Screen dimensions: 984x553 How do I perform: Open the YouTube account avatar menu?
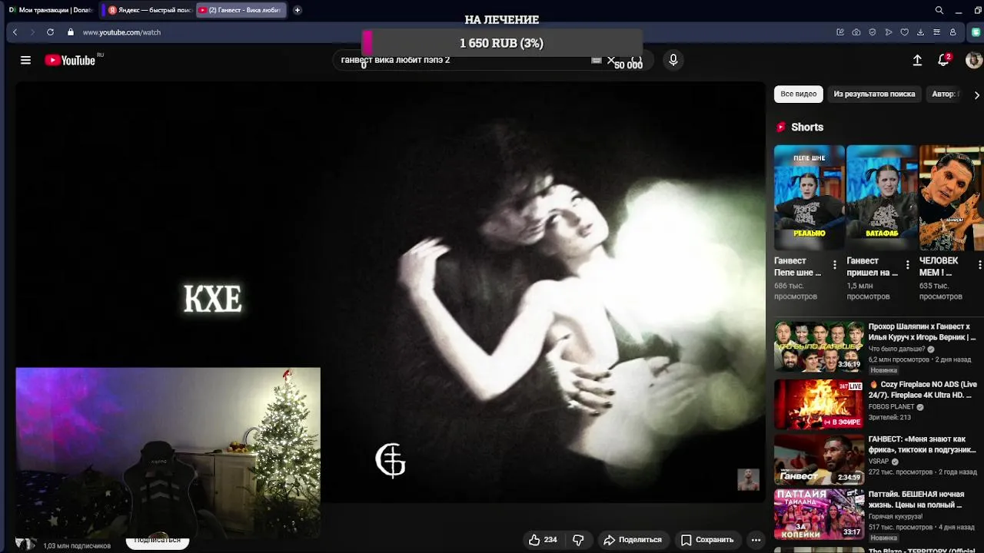pos(974,60)
